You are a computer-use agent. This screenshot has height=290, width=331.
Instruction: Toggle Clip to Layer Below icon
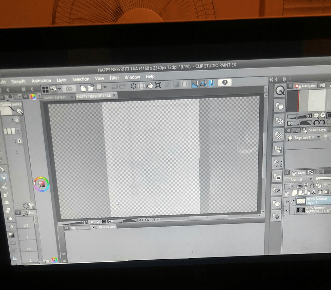coord(299,186)
